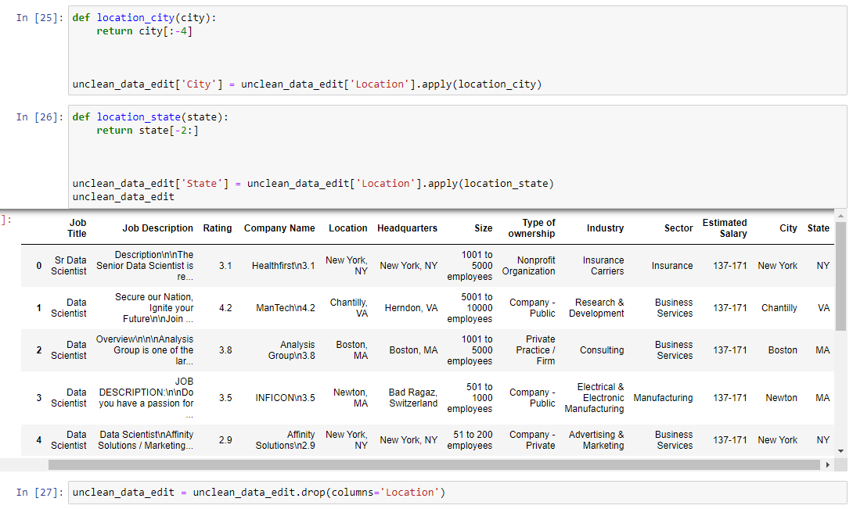Click the 'Analysis Group\n3.8' company cell
853x509 pixels.
tap(292, 350)
